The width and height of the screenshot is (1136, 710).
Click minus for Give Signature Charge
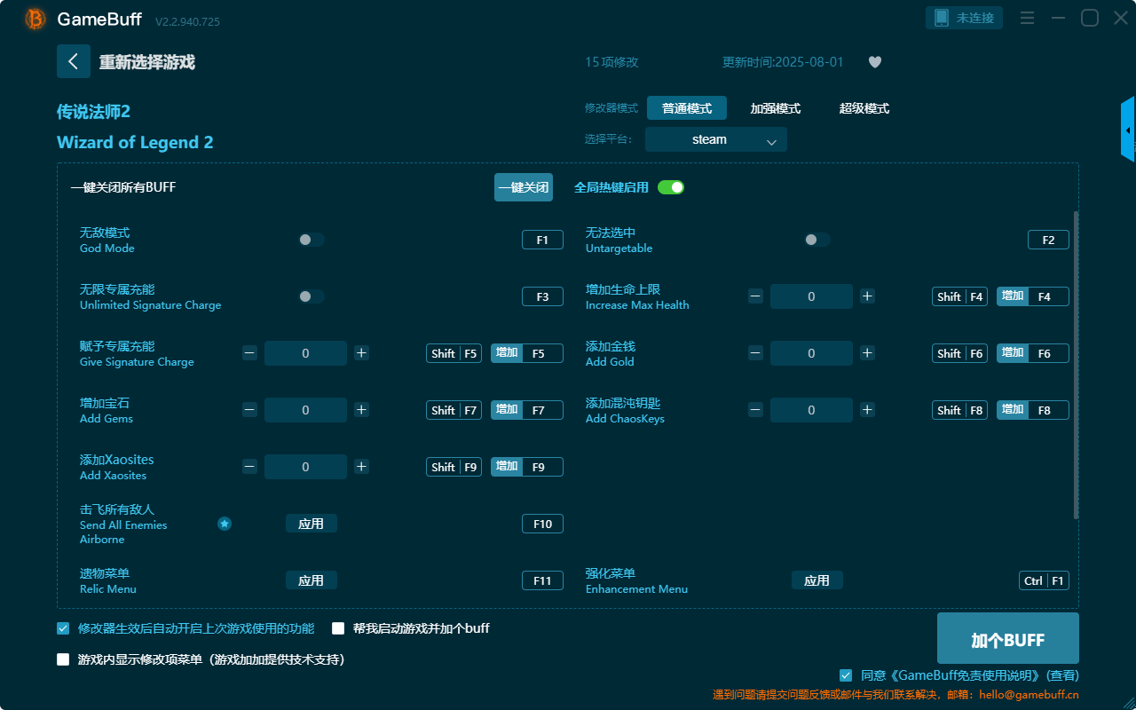(x=249, y=353)
